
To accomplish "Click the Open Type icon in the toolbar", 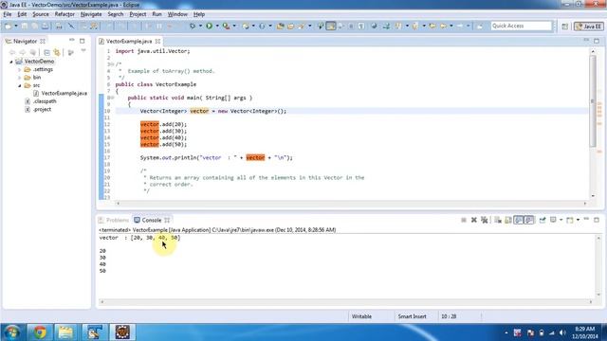I will click(281, 26).
